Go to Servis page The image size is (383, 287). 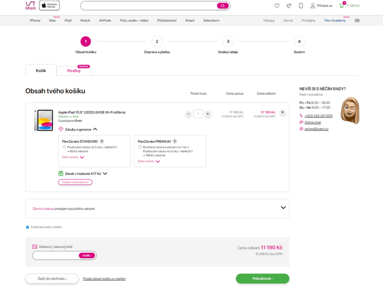click(288, 21)
